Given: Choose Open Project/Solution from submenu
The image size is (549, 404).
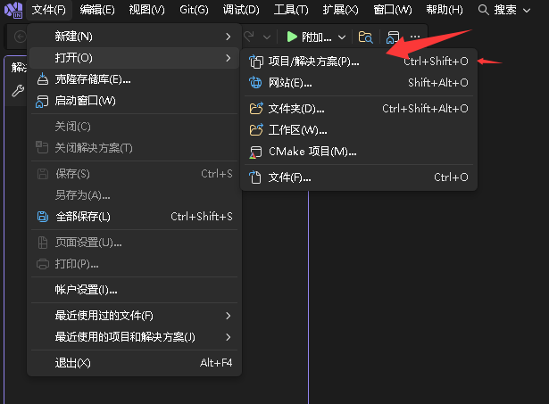Looking at the screenshot, I should 313,62.
